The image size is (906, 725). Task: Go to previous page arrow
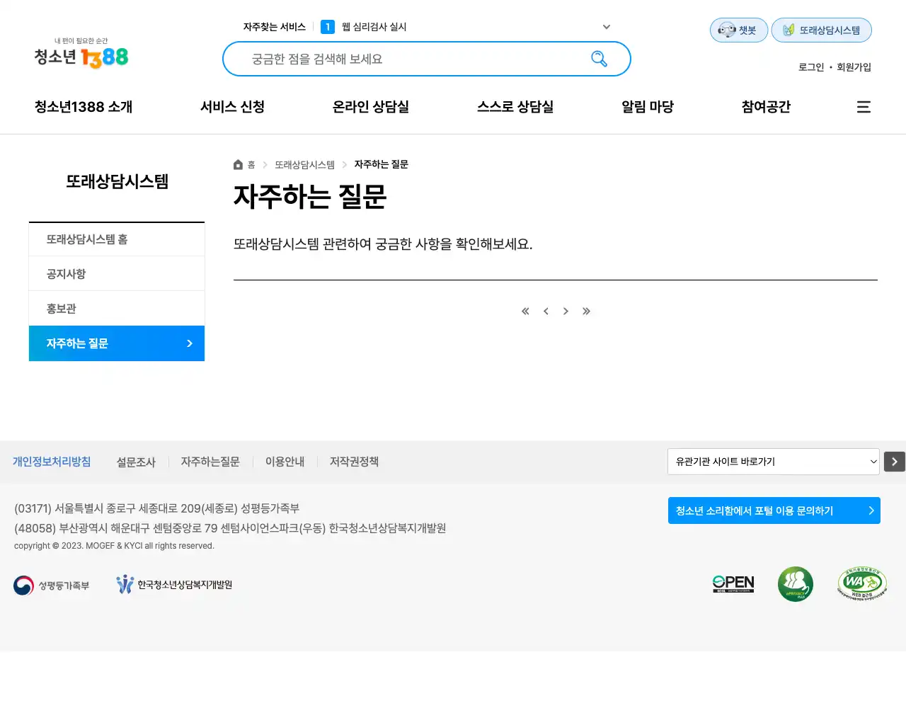pos(546,312)
